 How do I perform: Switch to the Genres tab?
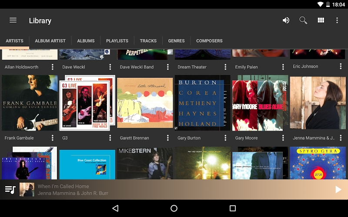click(177, 41)
